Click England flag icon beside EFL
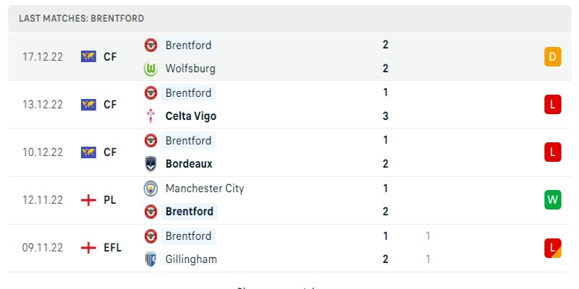The image size is (579, 289). pyautogui.click(x=88, y=248)
